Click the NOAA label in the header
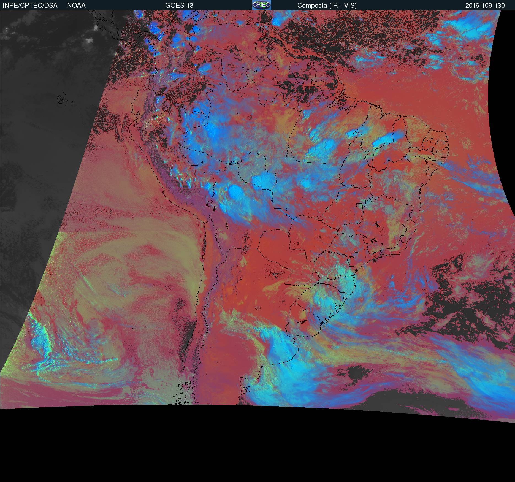The width and height of the screenshot is (515, 482). click(76, 6)
